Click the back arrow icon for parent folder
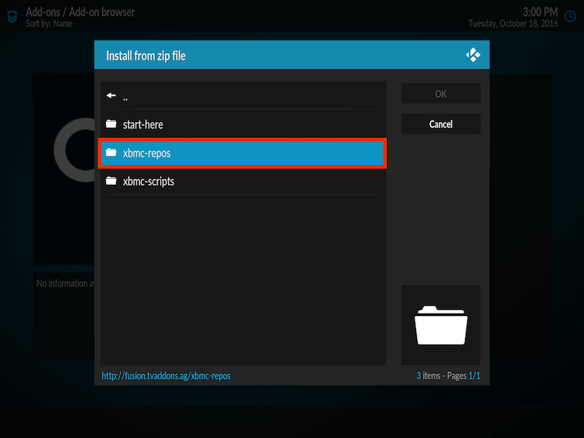 pyautogui.click(x=111, y=96)
